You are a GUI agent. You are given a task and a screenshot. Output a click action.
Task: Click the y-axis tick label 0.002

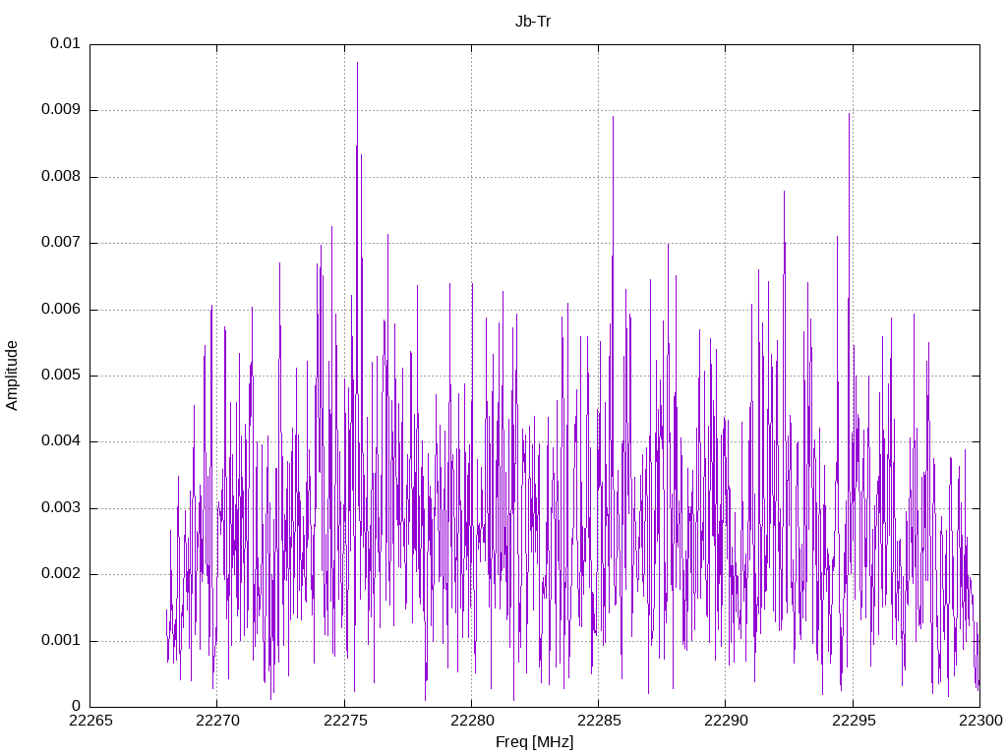pos(61,574)
